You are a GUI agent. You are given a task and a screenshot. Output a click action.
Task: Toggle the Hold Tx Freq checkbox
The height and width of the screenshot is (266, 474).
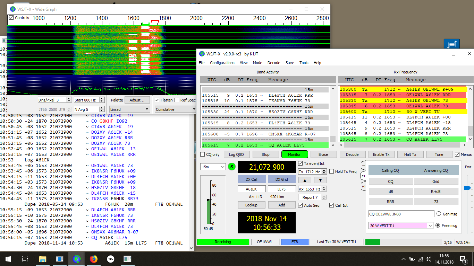click(x=332, y=171)
